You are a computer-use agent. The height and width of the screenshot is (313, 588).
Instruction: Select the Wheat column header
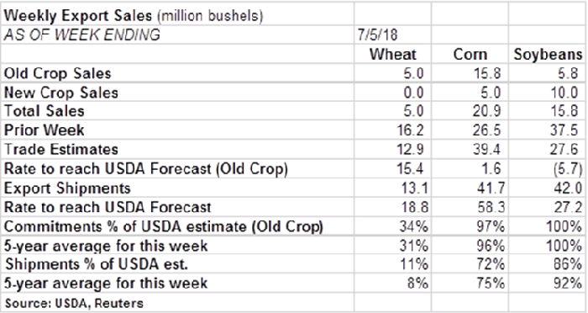pyautogui.click(x=392, y=54)
